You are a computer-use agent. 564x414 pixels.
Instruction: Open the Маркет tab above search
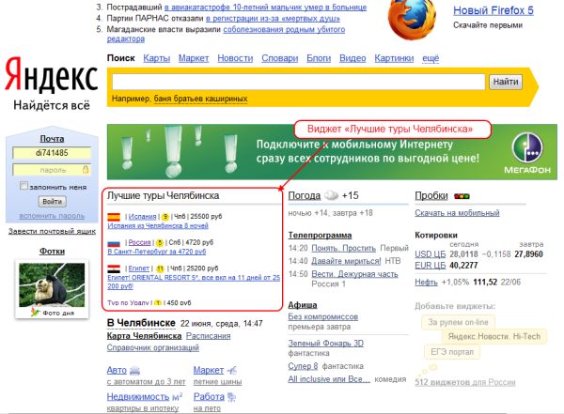tap(194, 58)
